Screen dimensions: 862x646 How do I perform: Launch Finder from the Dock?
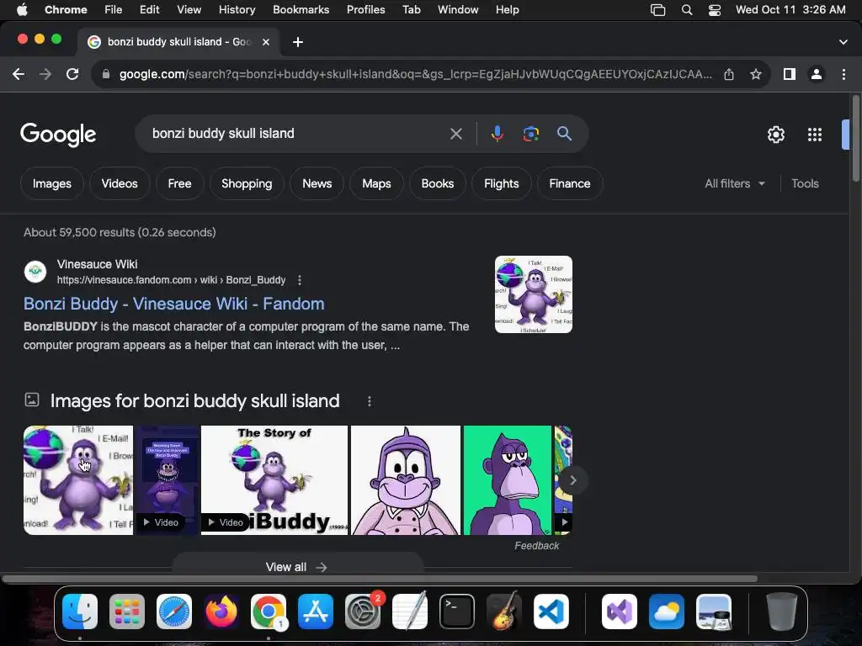point(80,612)
